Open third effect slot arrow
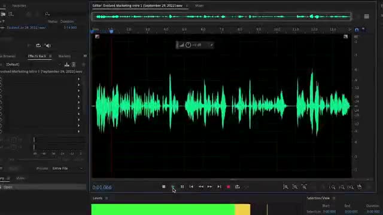The width and height of the screenshot is (383, 215). pyautogui.click(x=78, y=91)
